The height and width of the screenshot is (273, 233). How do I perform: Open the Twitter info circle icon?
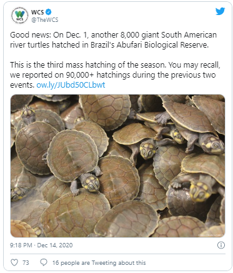[221, 245]
